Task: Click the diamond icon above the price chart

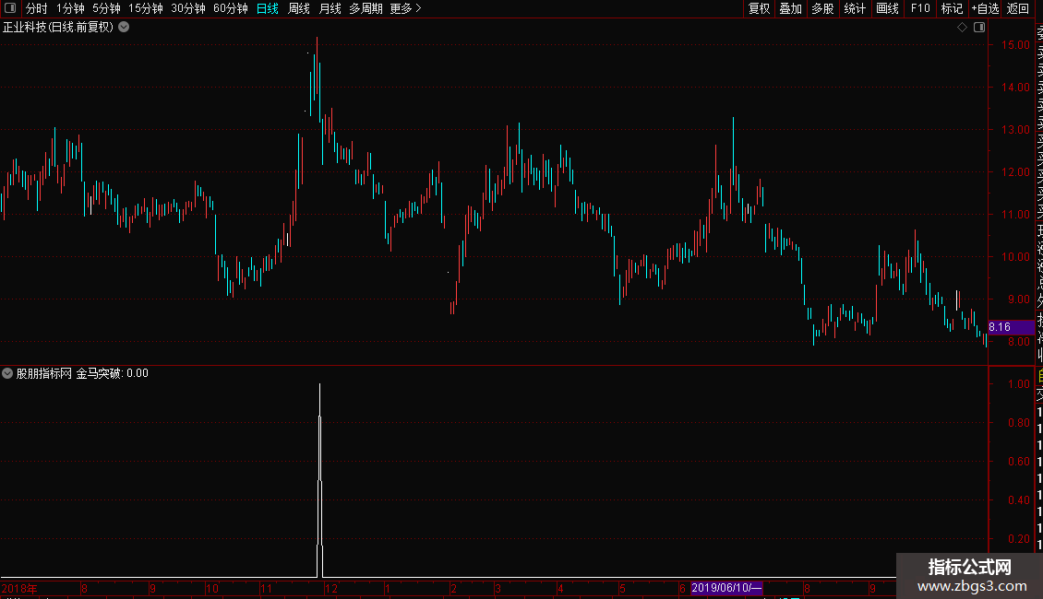Action: [962, 28]
